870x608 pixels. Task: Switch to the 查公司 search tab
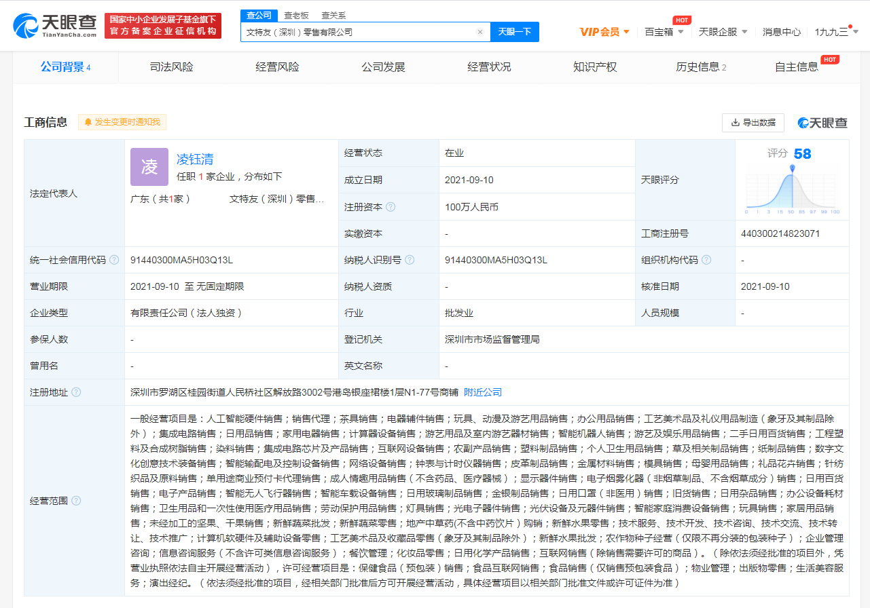coord(258,15)
